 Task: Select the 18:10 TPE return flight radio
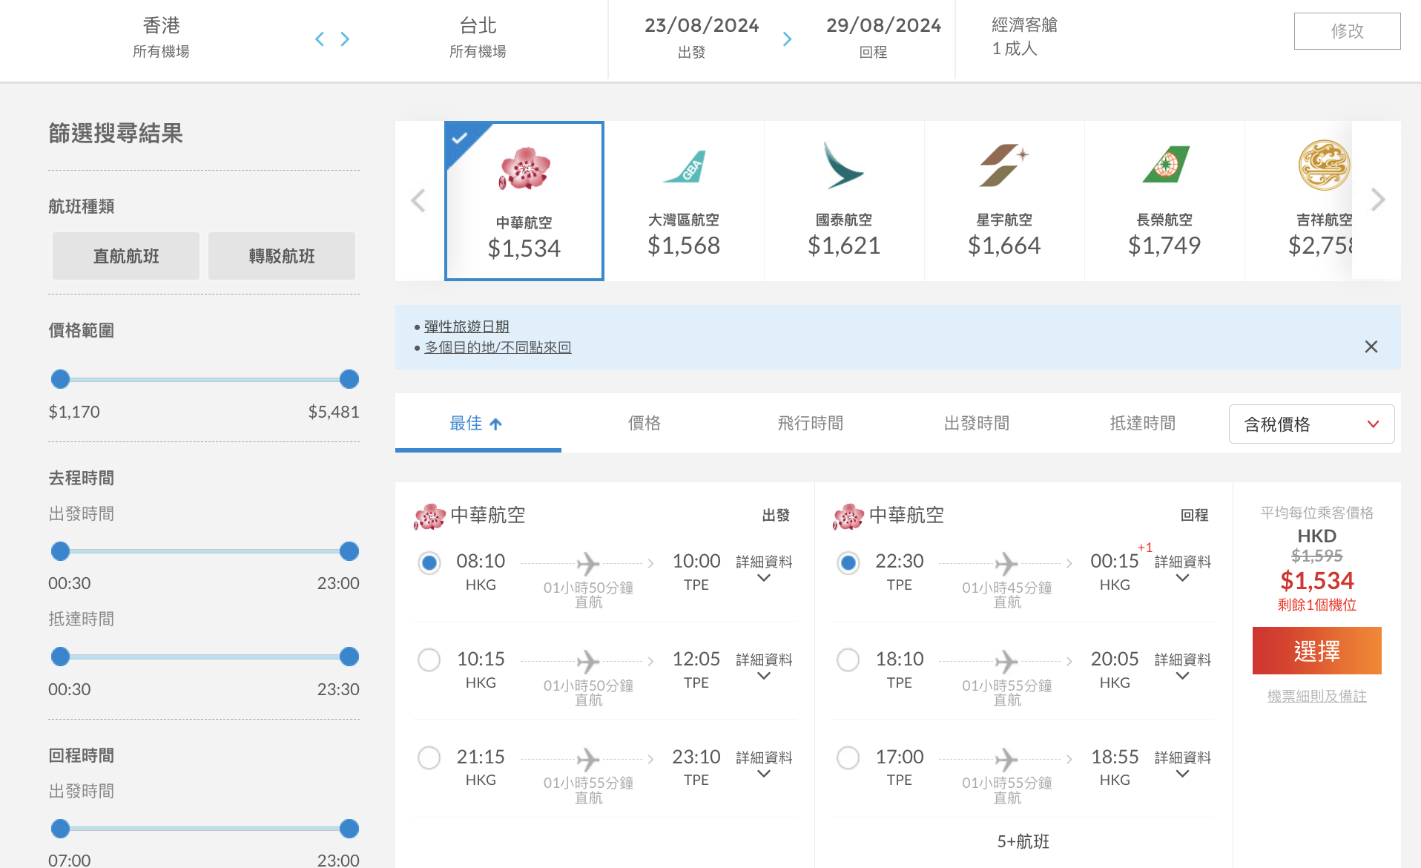pyautogui.click(x=848, y=660)
